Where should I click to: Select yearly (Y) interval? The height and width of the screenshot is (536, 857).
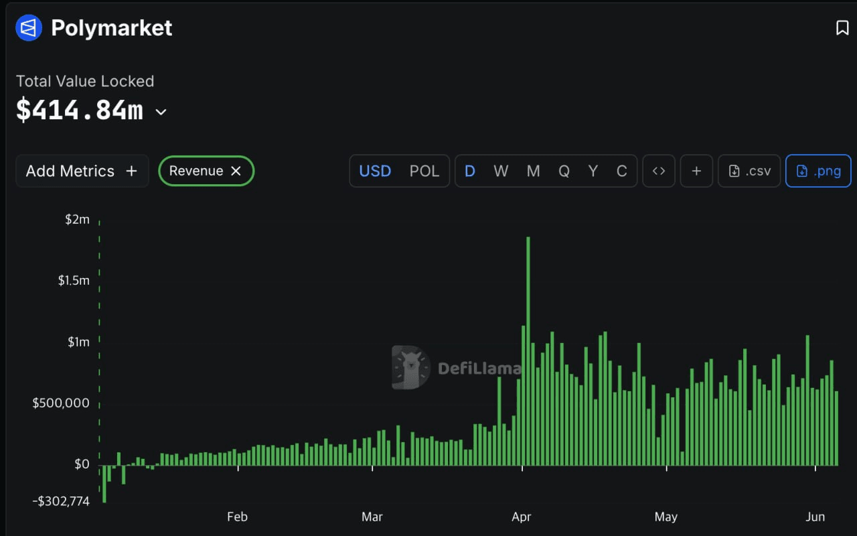click(x=593, y=171)
